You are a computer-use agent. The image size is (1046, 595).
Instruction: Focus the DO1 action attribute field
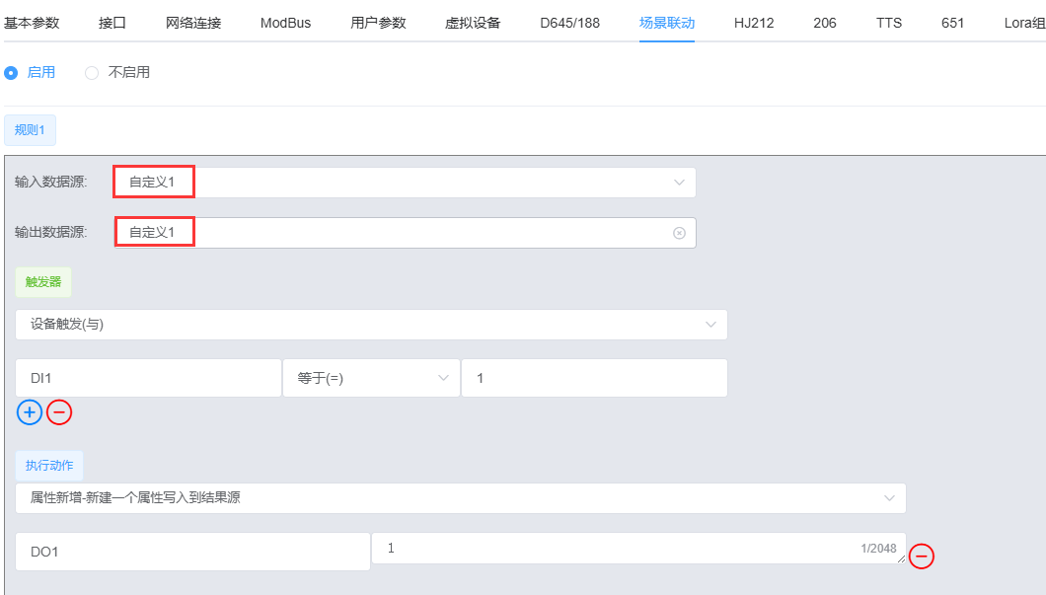coord(192,552)
